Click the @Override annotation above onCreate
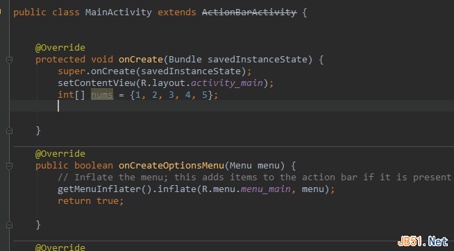This screenshot has width=454, height=251. point(60,48)
